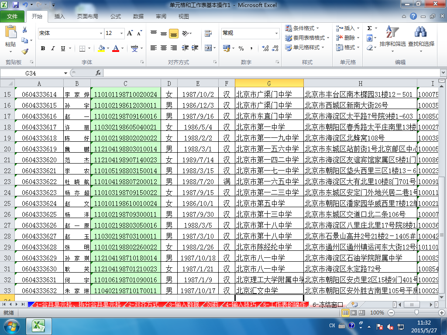Apply the red Font Color A
Viewport: 447px width, 335px height.
point(116,48)
